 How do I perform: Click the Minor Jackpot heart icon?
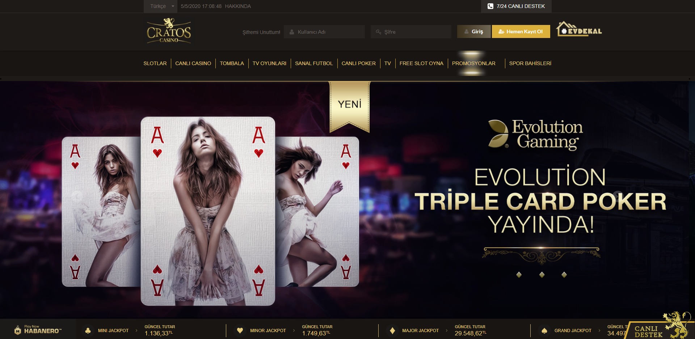pos(240,331)
